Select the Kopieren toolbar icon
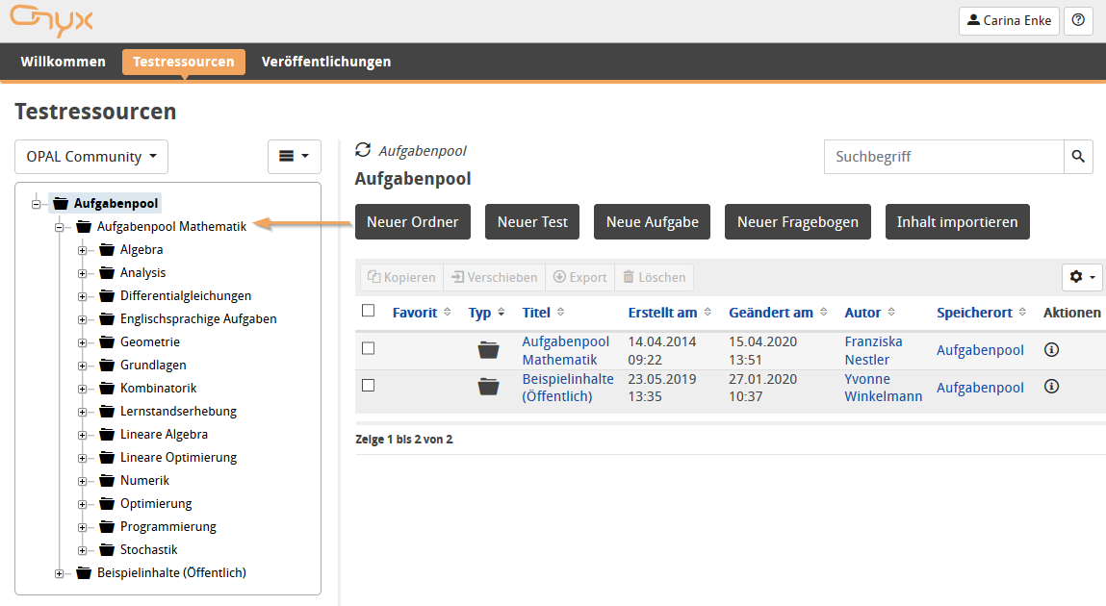The width and height of the screenshot is (1106, 606). pyautogui.click(x=401, y=277)
